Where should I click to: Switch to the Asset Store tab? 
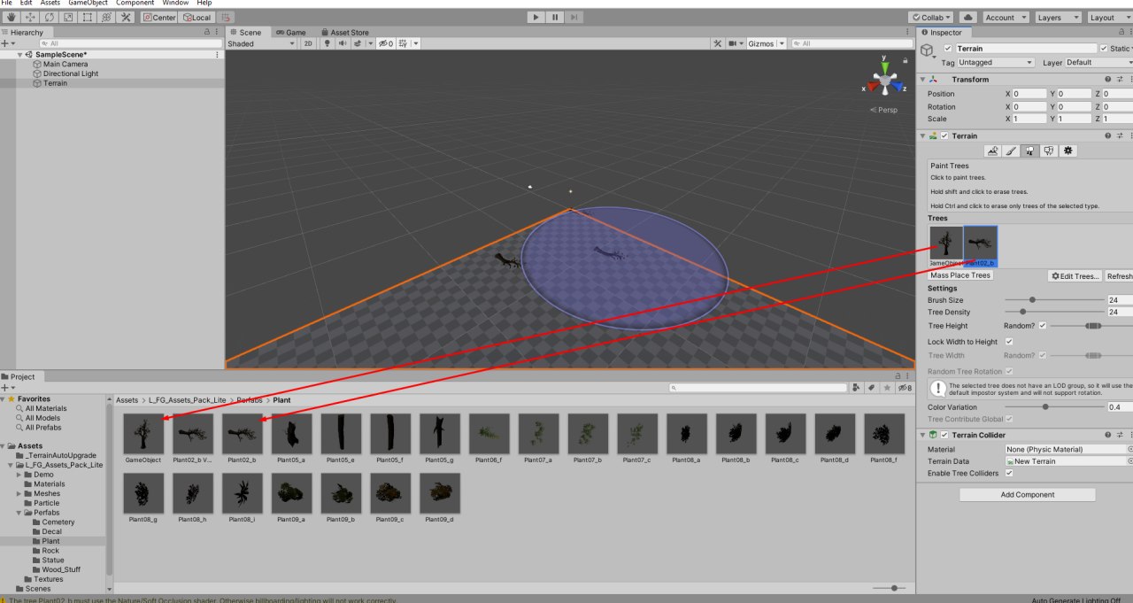point(344,32)
